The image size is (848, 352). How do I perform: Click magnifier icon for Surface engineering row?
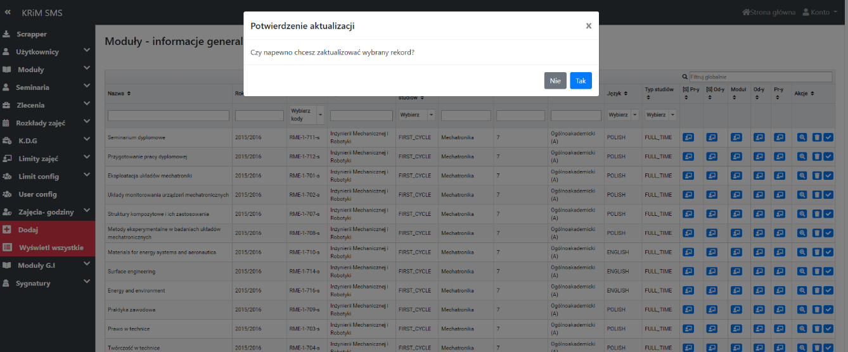[802, 271]
